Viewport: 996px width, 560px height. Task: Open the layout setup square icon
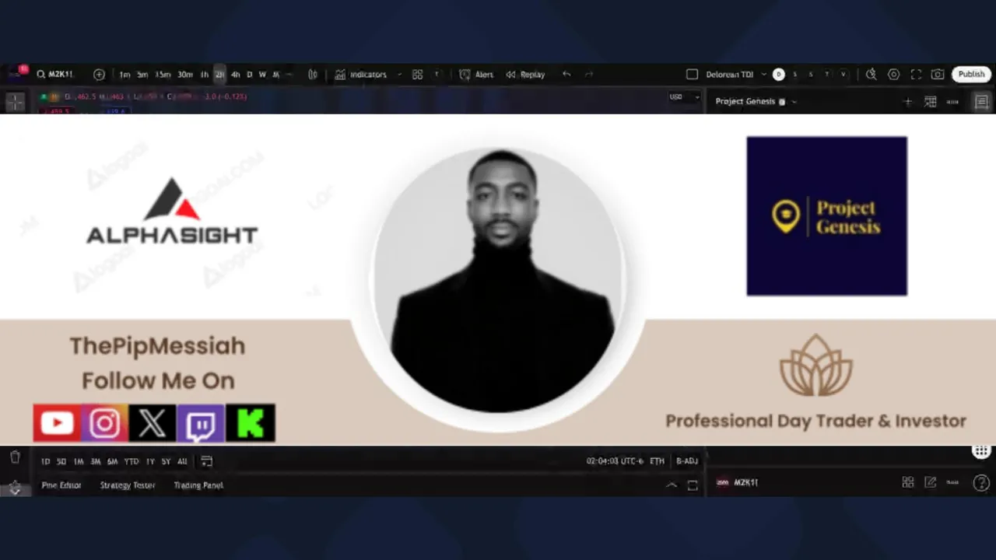(x=692, y=75)
